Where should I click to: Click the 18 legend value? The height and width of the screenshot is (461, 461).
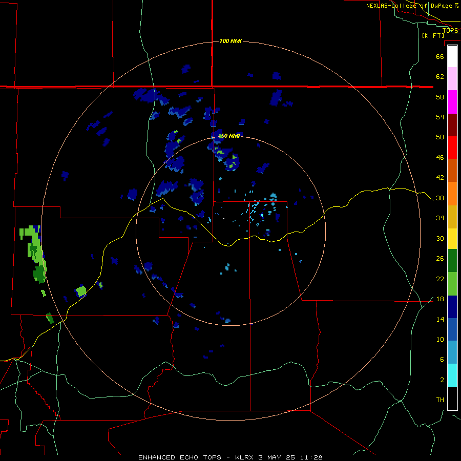point(440,299)
